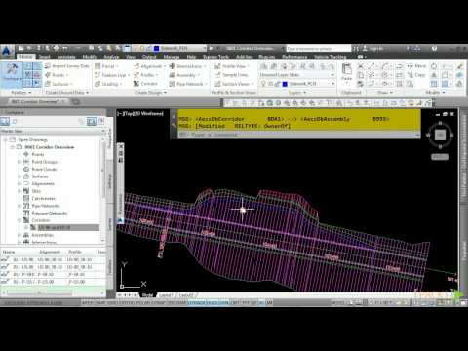Click the Corridors node icon in Prospector
The image size is (468, 351).
coord(26,220)
